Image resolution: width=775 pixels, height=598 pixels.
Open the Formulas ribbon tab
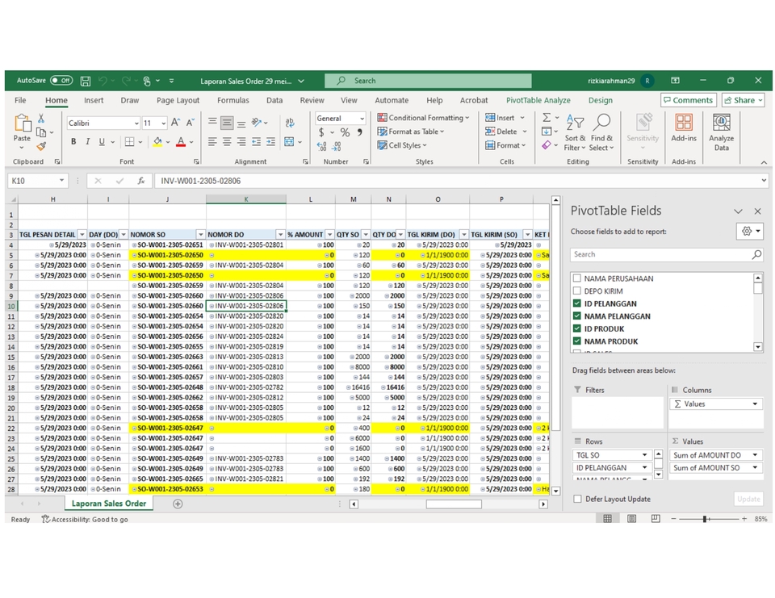[232, 100]
